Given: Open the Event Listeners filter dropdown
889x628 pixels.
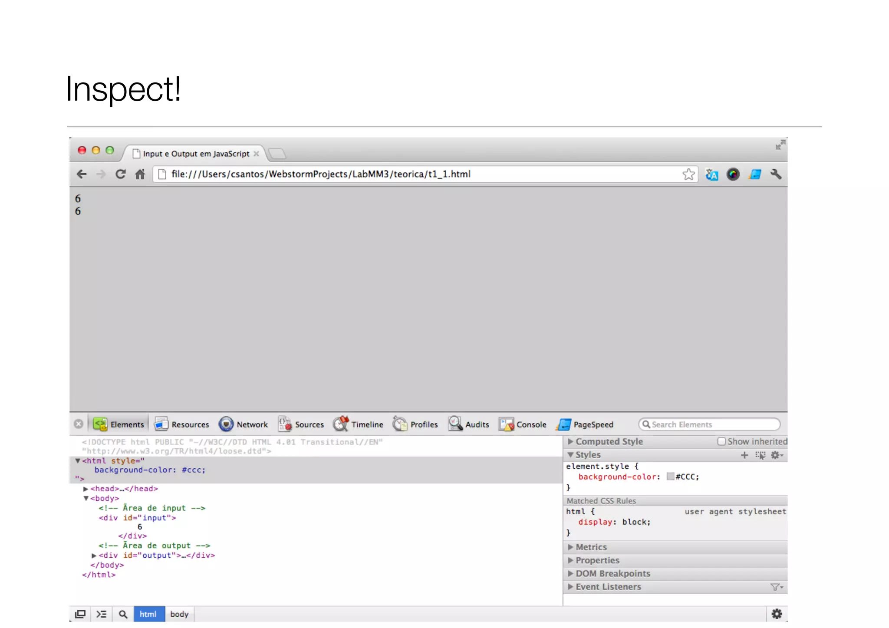Looking at the screenshot, I should tap(777, 587).
